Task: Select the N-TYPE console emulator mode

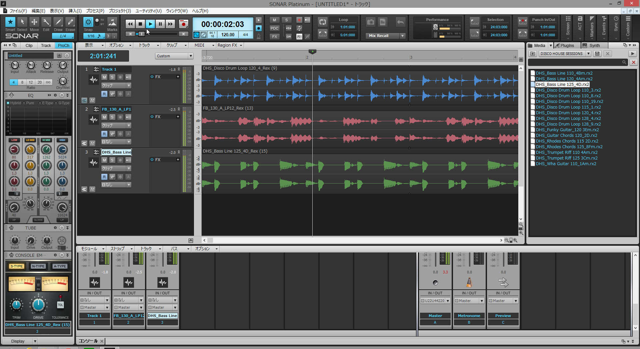Action: tap(38, 266)
